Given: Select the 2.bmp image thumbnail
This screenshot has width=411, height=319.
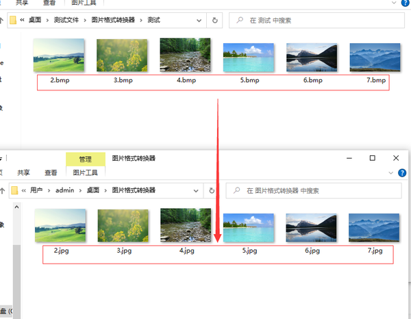Looking at the screenshot, I should (x=59, y=55).
